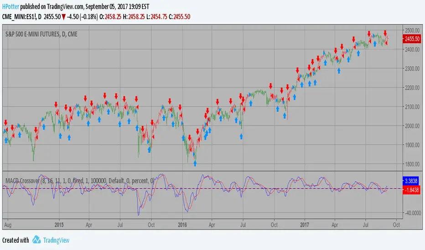
Task: Click the 2016 year label on time axis
Action: (182, 225)
